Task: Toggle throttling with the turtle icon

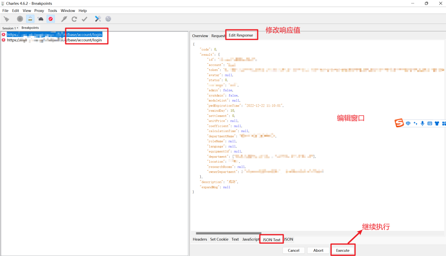Action: pyautogui.click(x=40, y=19)
